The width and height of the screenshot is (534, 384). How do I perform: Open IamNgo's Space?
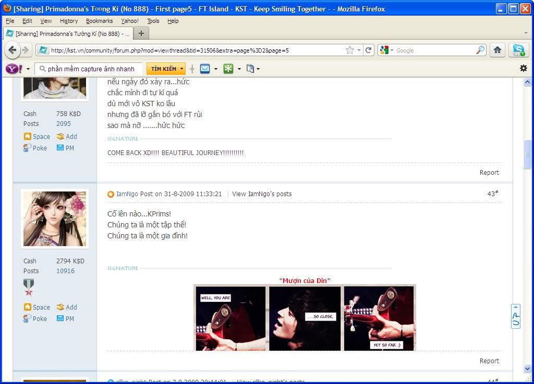click(x=37, y=307)
